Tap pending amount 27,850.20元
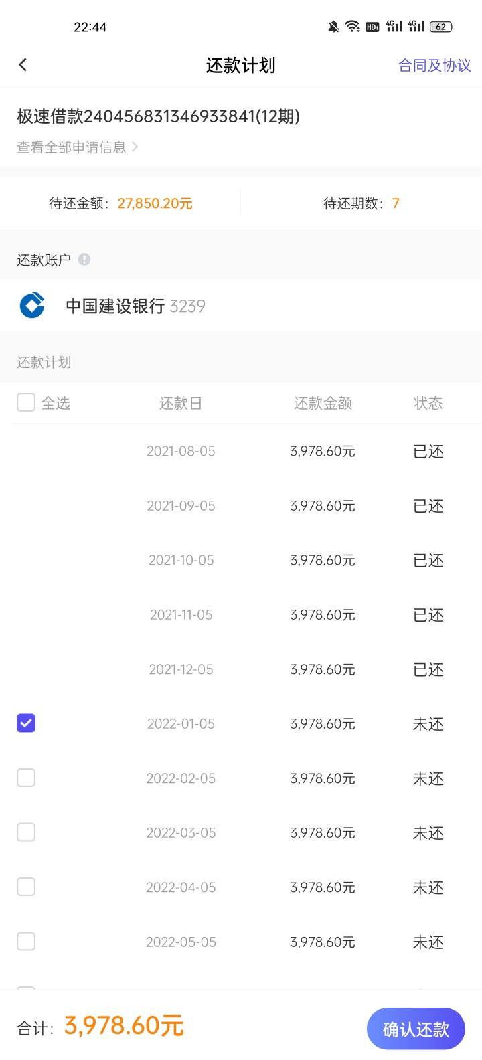Screen dimensions: 482x1060 point(155,203)
